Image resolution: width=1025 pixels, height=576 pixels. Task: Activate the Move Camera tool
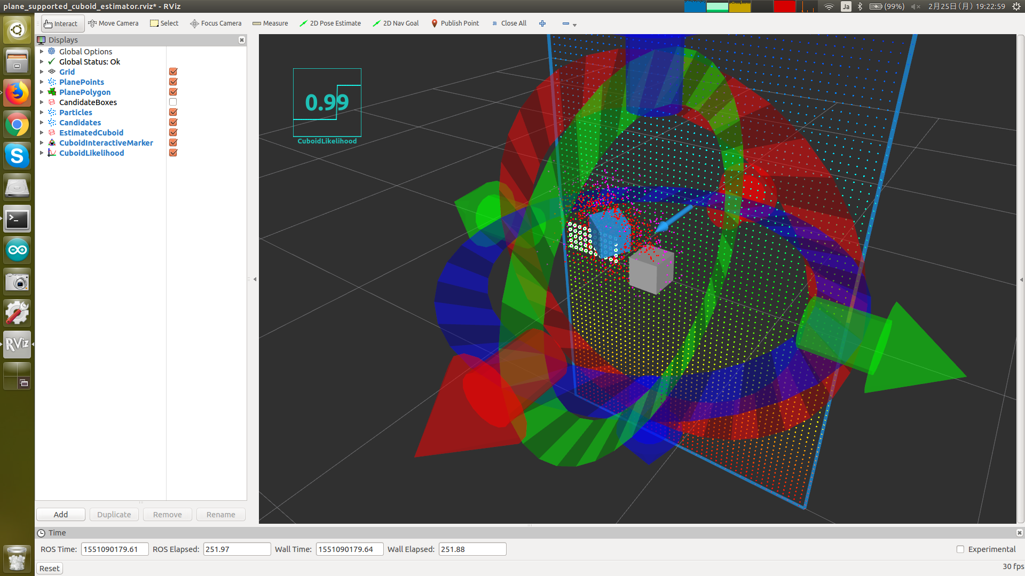pos(113,23)
